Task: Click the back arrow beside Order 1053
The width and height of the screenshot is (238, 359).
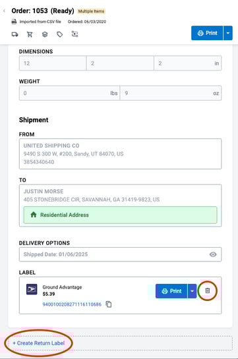Action: (x=4, y=11)
